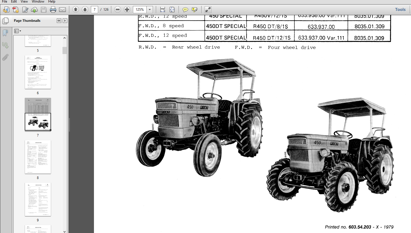The width and height of the screenshot is (411, 233).
Task: Click the fit one full page icon
Action: point(172,10)
